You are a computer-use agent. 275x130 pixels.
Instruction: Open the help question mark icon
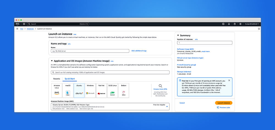point(235,24)
